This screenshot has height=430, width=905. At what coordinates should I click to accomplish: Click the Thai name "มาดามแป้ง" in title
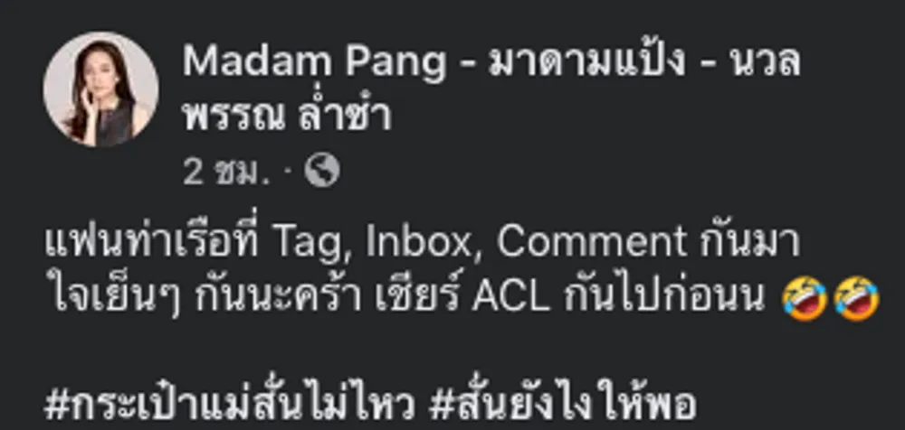586,61
